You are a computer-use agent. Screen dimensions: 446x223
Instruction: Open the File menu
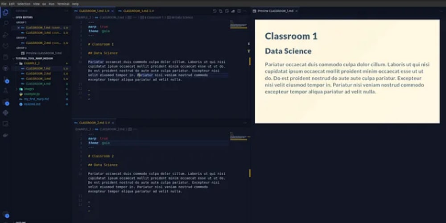(x=4, y=4)
